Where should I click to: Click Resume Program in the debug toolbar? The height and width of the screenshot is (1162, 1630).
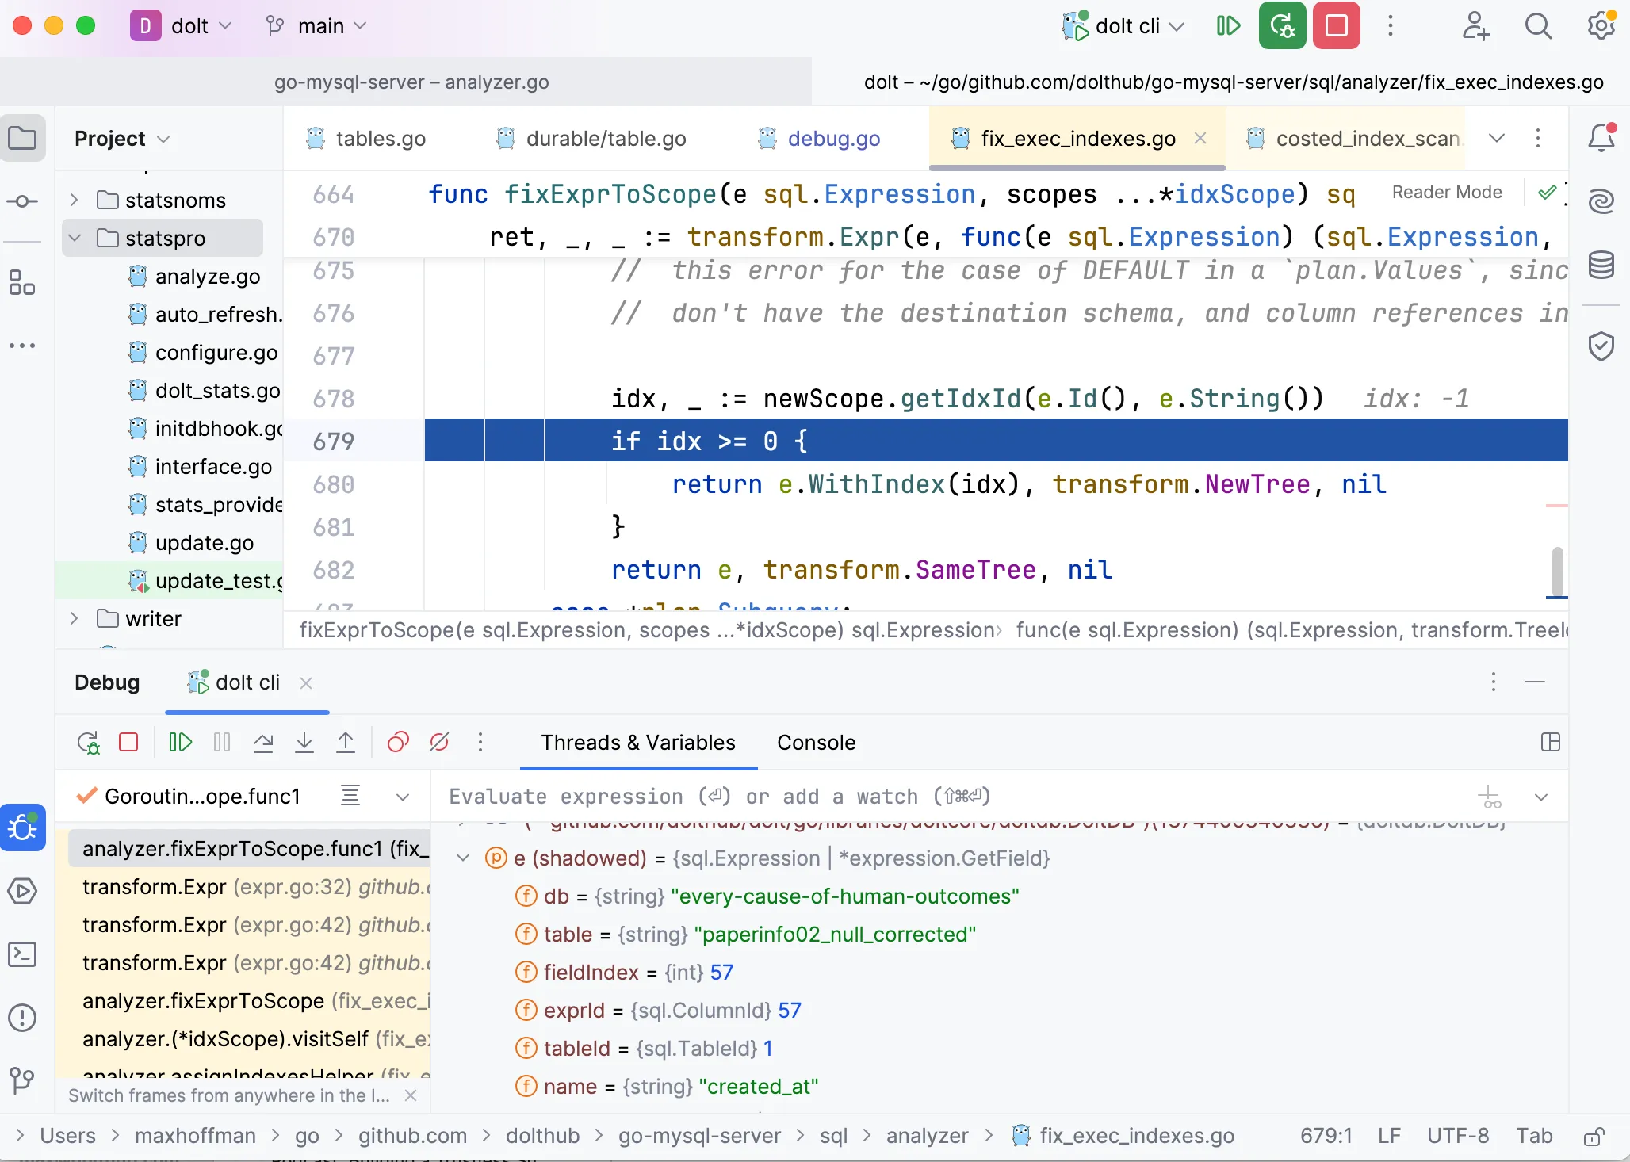pyautogui.click(x=180, y=743)
